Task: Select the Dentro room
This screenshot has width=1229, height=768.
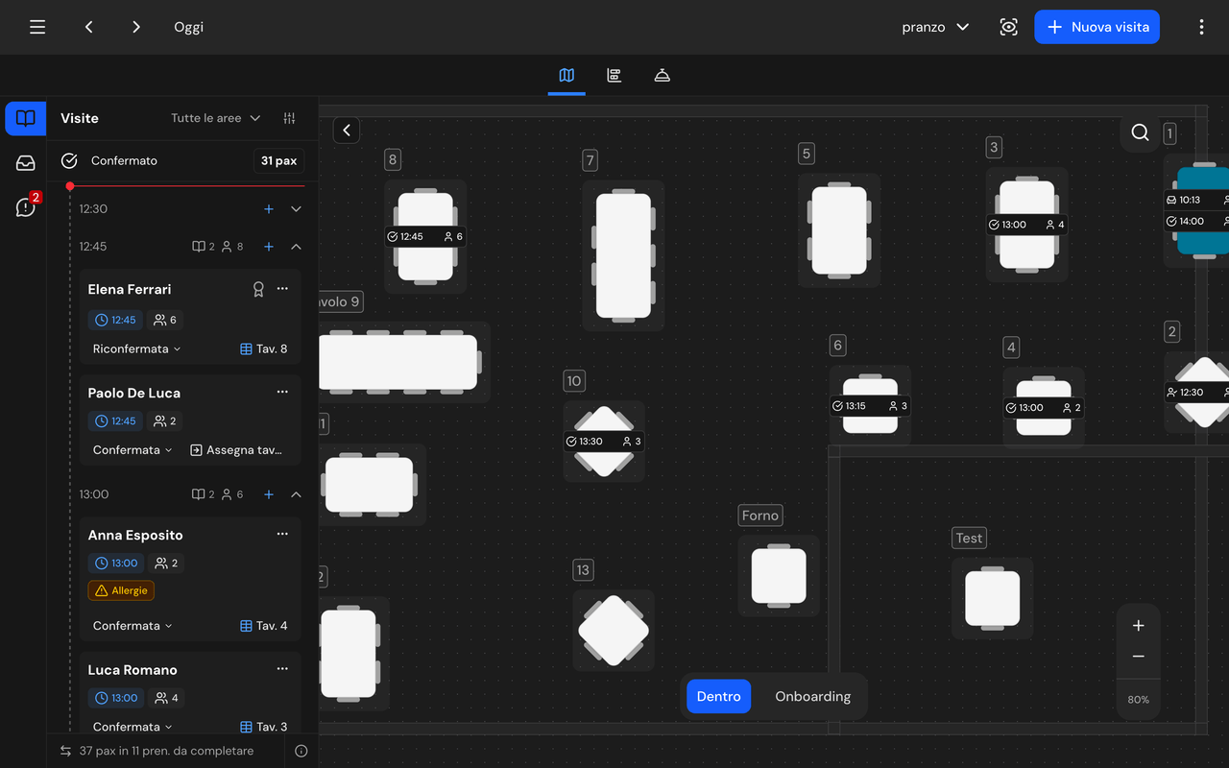Action: point(718,696)
